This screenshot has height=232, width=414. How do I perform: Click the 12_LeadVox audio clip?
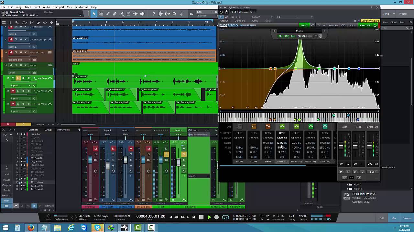145,81
